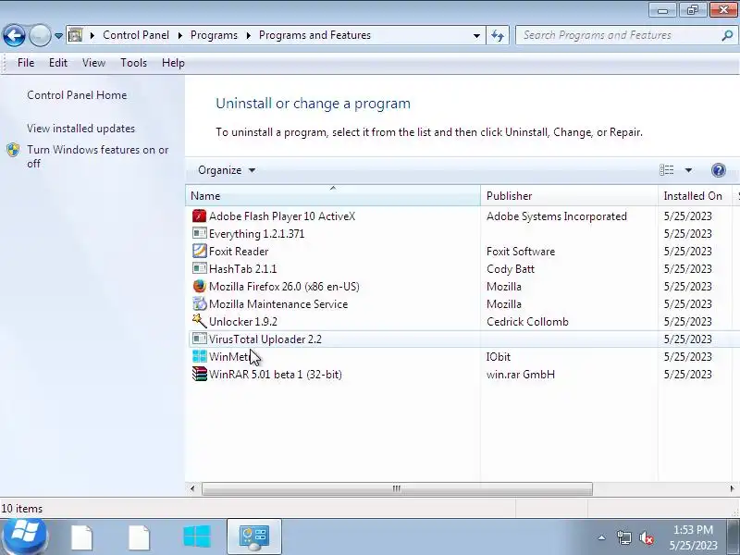The height and width of the screenshot is (555, 740).
Task: Open the View menu
Action: pos(93,63)
